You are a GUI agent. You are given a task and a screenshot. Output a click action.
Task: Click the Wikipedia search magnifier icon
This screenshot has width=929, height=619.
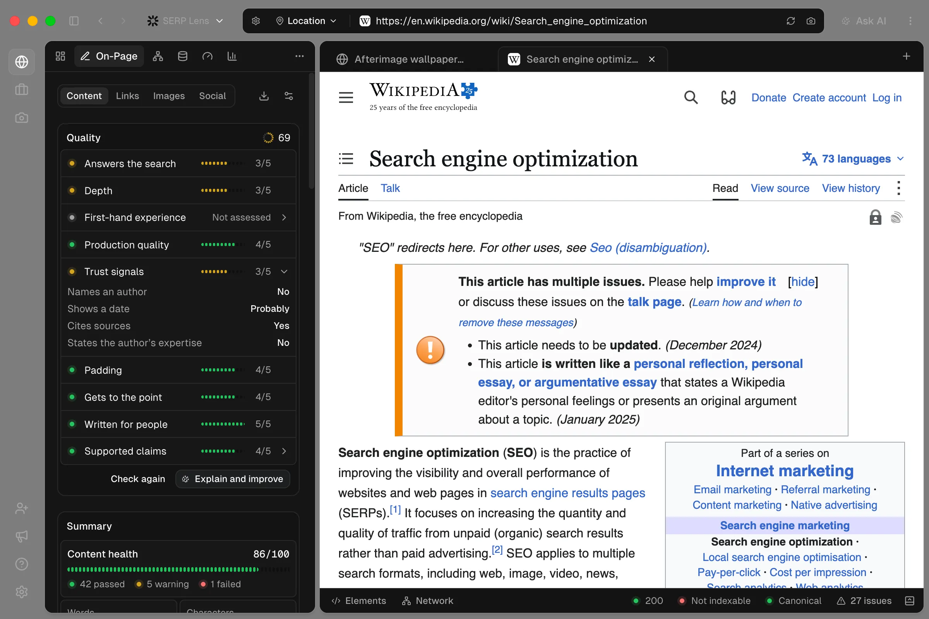691,97
